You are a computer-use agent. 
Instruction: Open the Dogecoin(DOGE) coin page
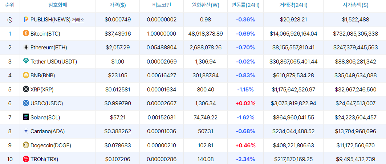[x=51, y=145]
